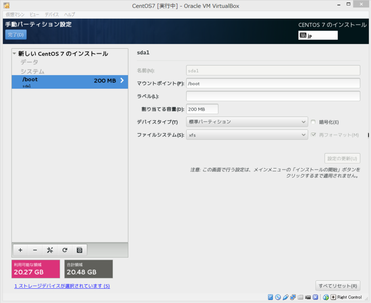Open the デバイス menu
The width and height of the screenshot is (371, 303).
point(50,14)
